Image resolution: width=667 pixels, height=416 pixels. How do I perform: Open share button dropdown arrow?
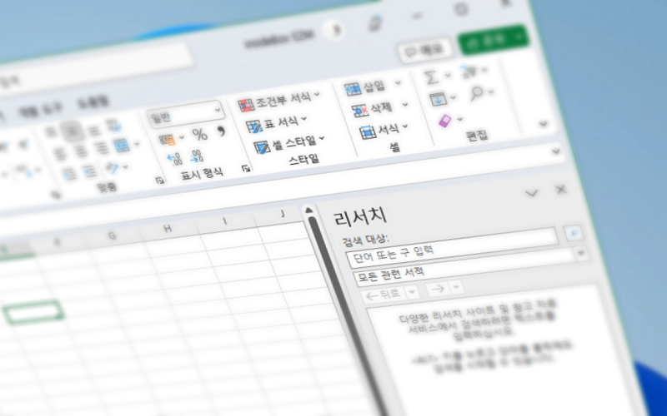520,35
